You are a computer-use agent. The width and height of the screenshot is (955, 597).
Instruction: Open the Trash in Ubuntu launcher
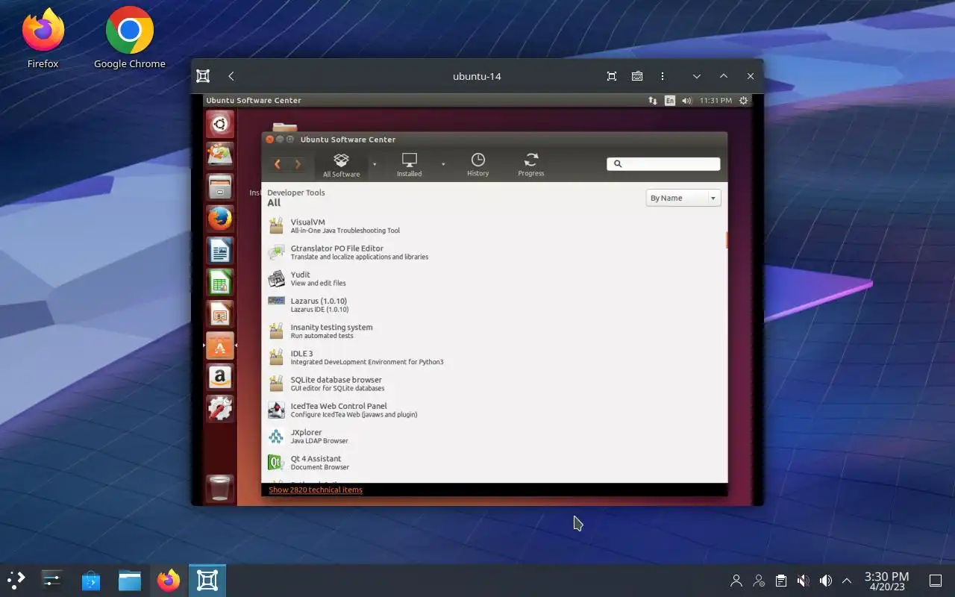point(219,488)
